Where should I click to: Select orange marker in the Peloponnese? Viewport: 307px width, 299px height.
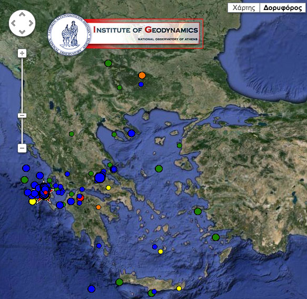(x=98, y=207)
